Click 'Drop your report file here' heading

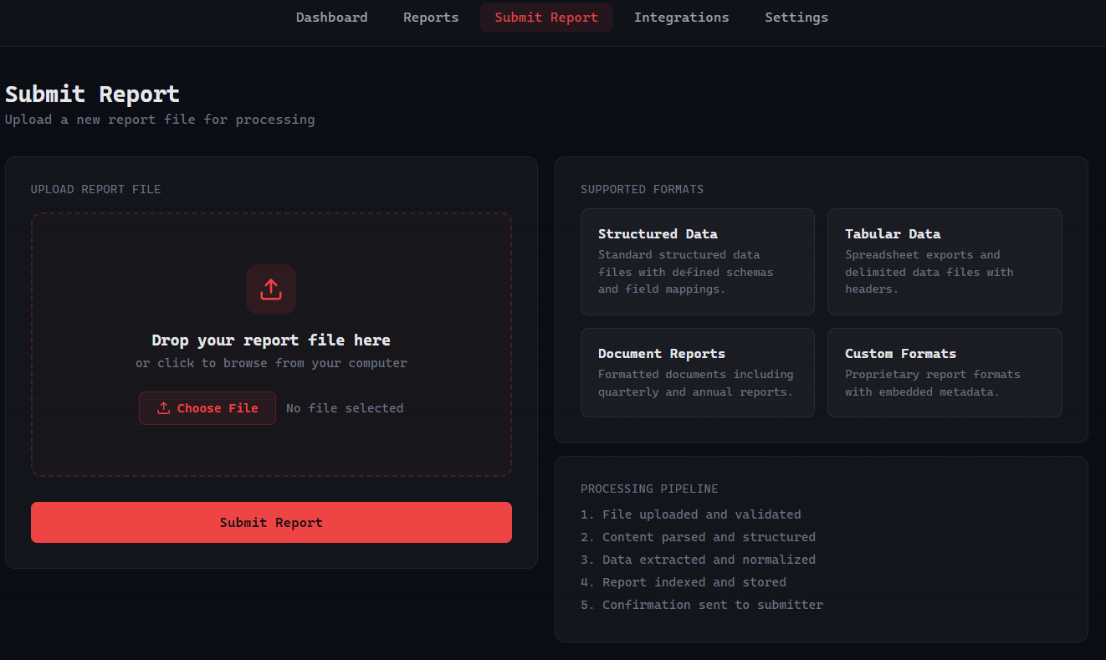271,340
